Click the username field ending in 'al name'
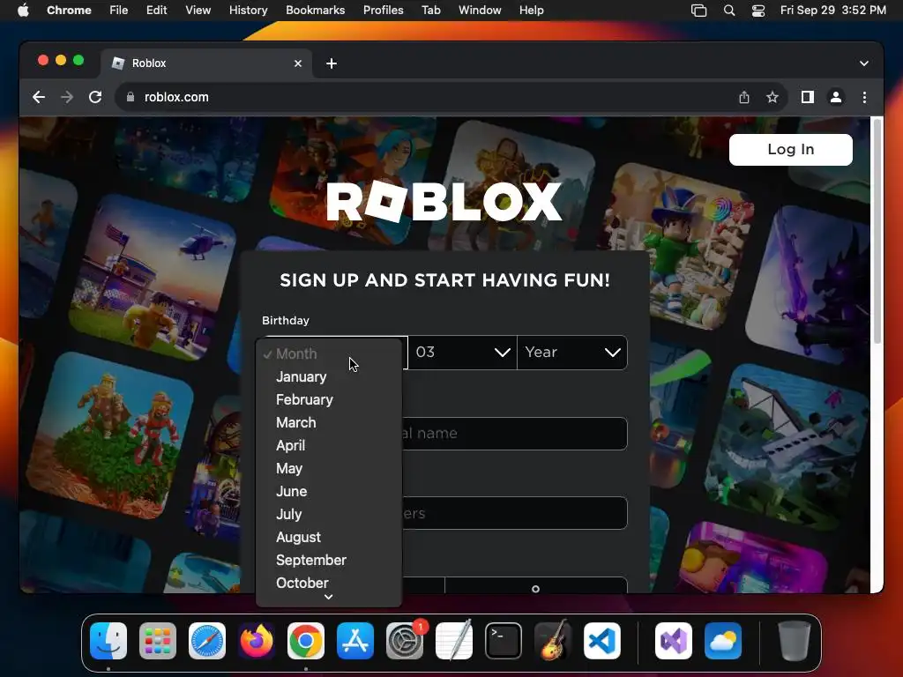The width and height of the screenshot is (903, 677). coord(514,434)
